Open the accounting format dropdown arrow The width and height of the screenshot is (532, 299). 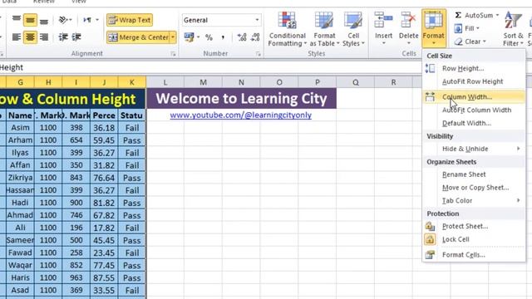(198, 37)
